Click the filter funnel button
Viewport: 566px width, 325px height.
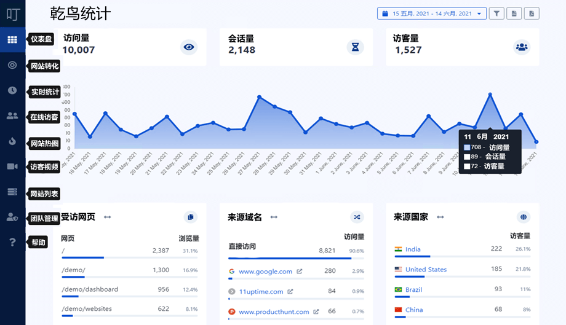coord(496,14)
